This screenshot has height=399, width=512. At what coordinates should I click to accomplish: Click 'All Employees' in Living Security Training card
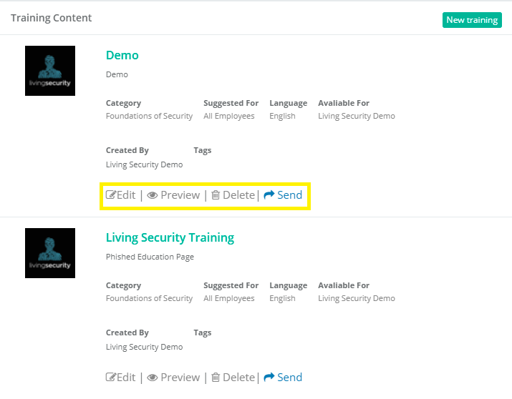click(x=229, y=298)
